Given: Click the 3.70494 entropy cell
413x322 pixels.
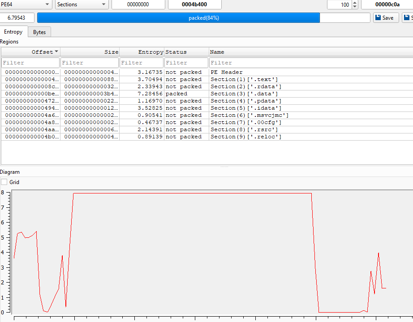Looking at the screenshot, I should click(142, 79).
